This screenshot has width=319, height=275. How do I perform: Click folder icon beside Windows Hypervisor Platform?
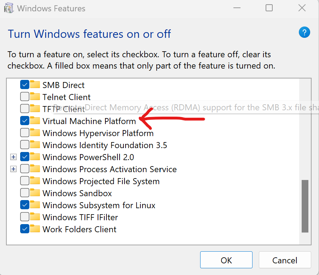coord(35,133)
